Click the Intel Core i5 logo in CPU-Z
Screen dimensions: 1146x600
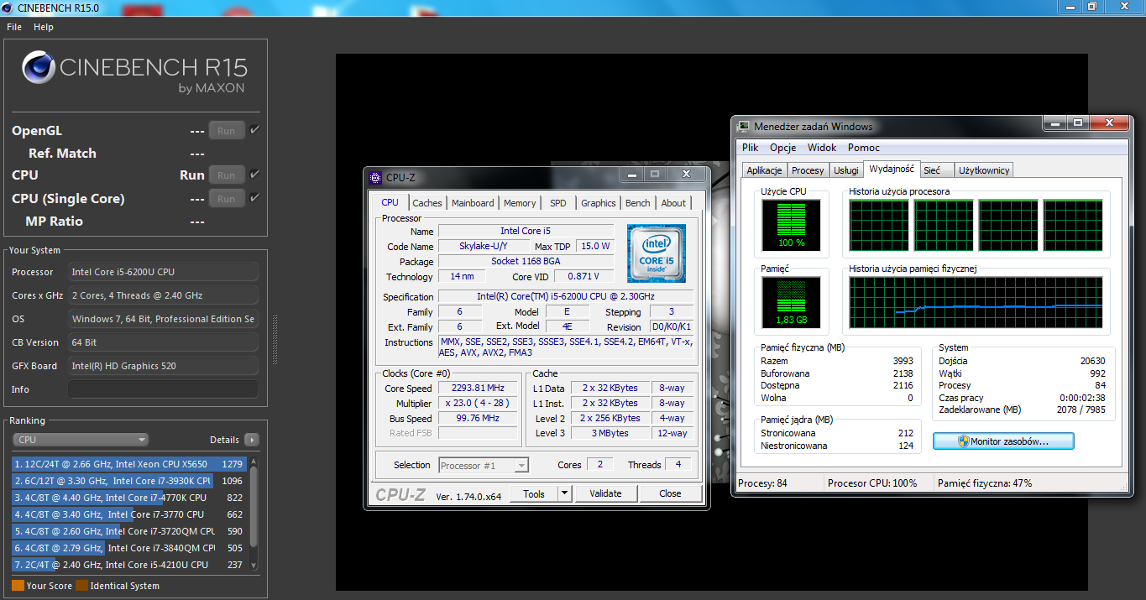656,253
